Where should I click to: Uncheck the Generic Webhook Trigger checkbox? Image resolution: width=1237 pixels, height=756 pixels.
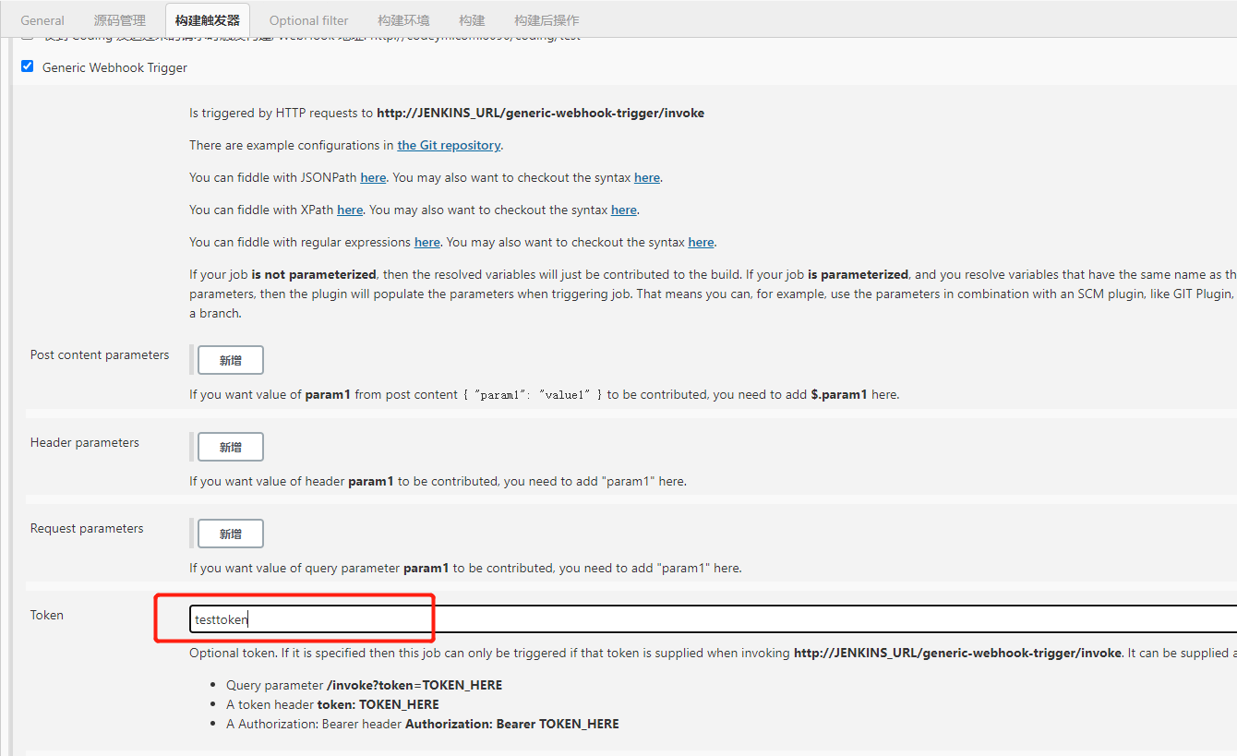click(27, 66)
